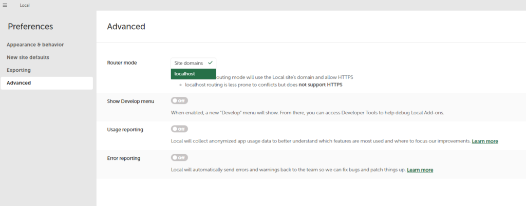
Task: Select Site domains in Router mode dropdown
Action: click(x=188, y=63)
